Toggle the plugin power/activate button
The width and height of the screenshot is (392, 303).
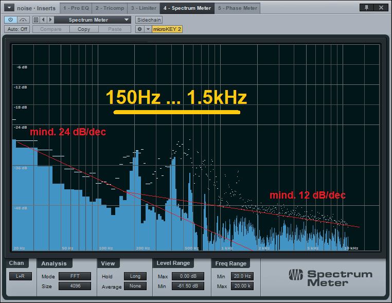coord(11,20)
